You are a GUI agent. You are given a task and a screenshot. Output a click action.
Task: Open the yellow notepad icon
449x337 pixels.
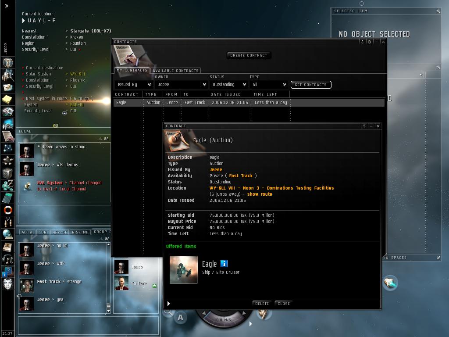[x=8, y=100]
